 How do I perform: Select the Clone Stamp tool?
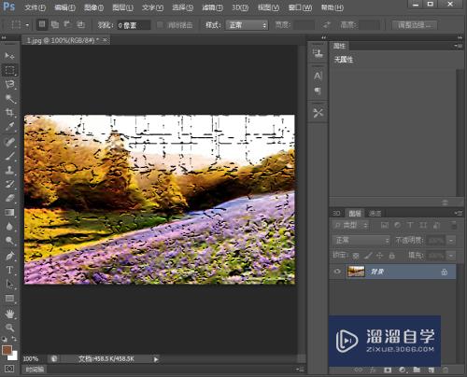click(x=9, y=170)
